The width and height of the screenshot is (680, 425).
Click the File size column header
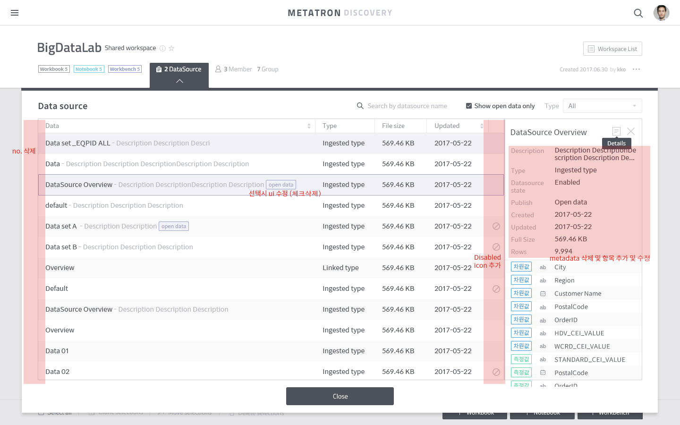393,126
